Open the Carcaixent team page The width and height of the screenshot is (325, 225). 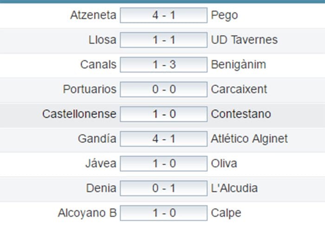[x=239, y=89]
